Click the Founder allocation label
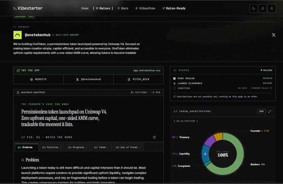Viewport: 283px width, 184px height. click(256, 131)
